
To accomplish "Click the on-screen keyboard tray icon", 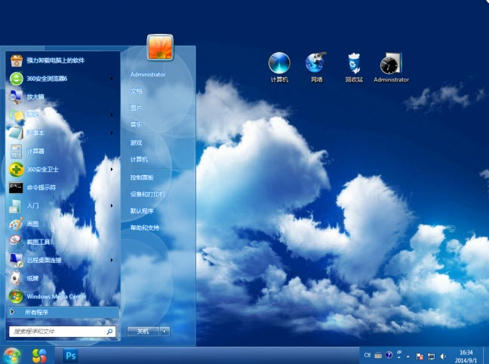I will (x=378, y=355).
